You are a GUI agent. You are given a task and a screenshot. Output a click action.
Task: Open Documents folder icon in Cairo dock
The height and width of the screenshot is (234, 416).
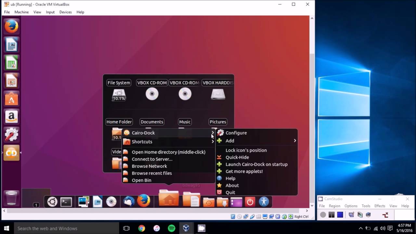tap(191, 199)
